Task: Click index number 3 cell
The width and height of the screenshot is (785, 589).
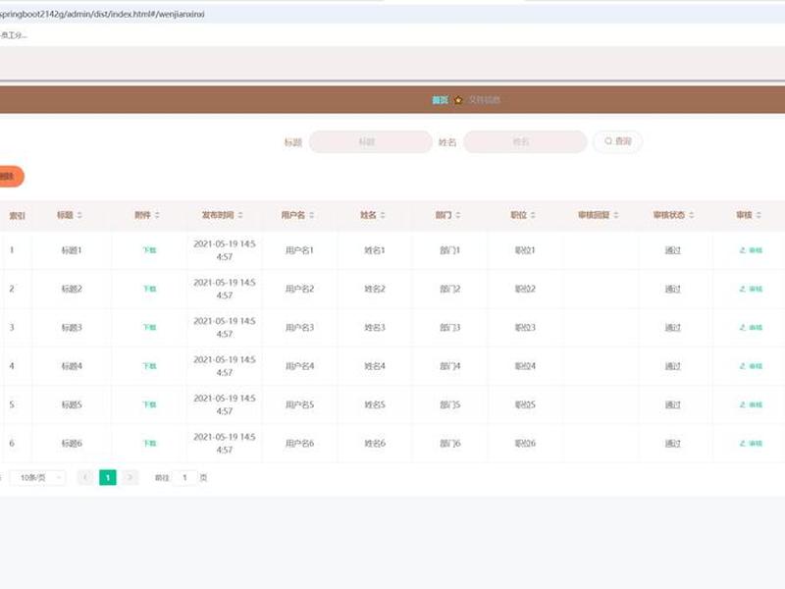Action: (12, 327)
